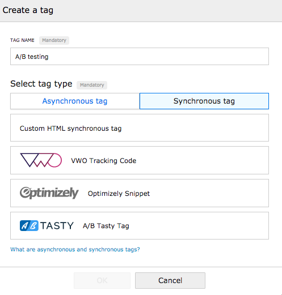Click the Mandatory badge beside Select tag type

pos(92,85)
